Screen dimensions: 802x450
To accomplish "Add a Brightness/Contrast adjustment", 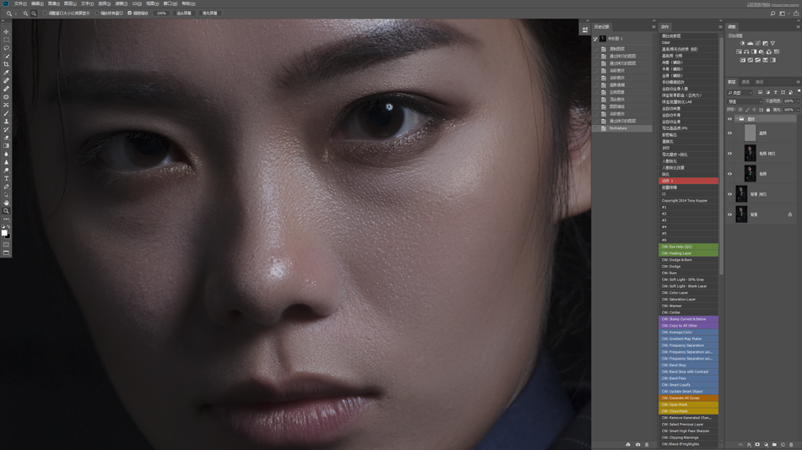I will [742, 43].
